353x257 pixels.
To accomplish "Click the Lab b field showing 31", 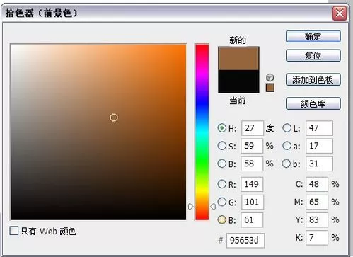I will click(x=319, y=164).
